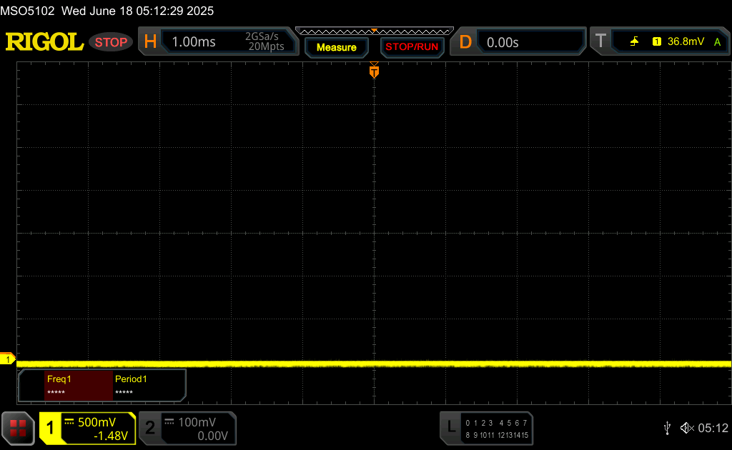Select the 36.8mV trigger level
Image resolution: width=732 pixels, height=450 pixels.
tap(686, 41)
